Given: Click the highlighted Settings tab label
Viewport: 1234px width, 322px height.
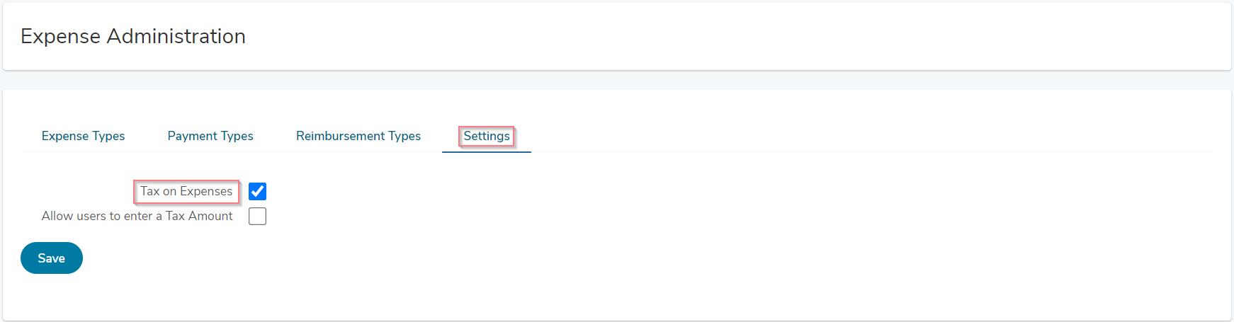Looking at the screenshot, I should coord(487,136).
